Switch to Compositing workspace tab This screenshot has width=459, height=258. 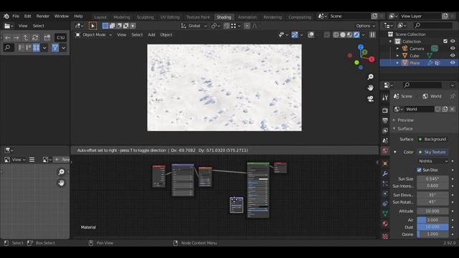click(300, 17)
